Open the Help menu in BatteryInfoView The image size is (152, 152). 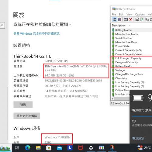pyautogui.click(x=150, y=15)
